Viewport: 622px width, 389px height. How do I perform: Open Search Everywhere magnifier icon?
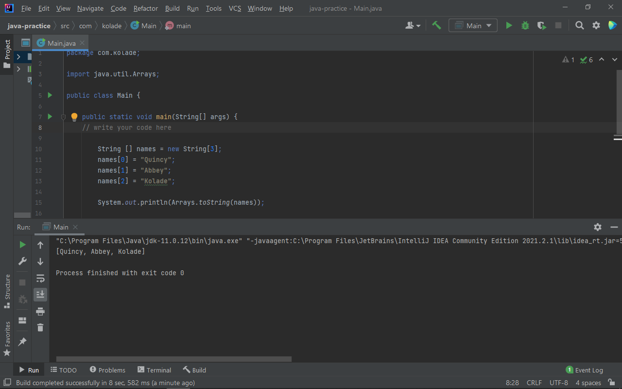point(579,26)
